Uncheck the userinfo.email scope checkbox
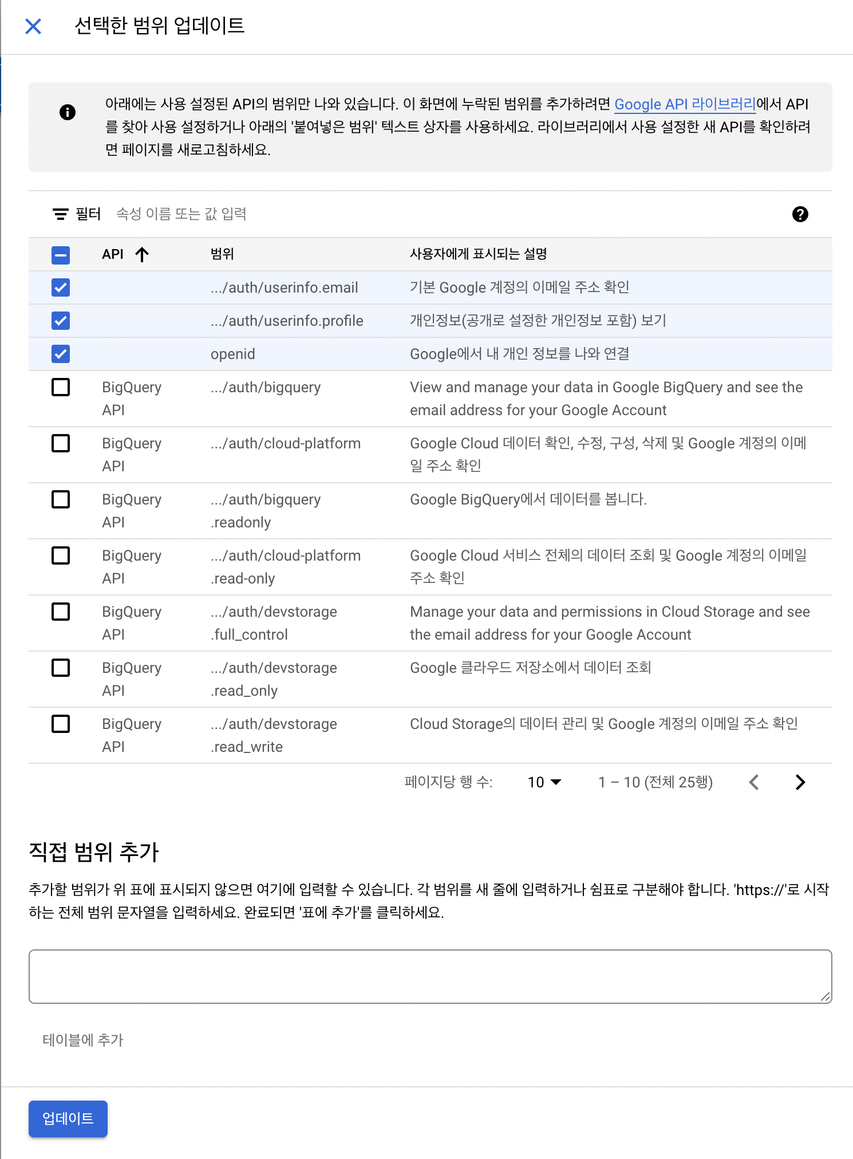853x1159 pixels. click(x=61, y=287)
